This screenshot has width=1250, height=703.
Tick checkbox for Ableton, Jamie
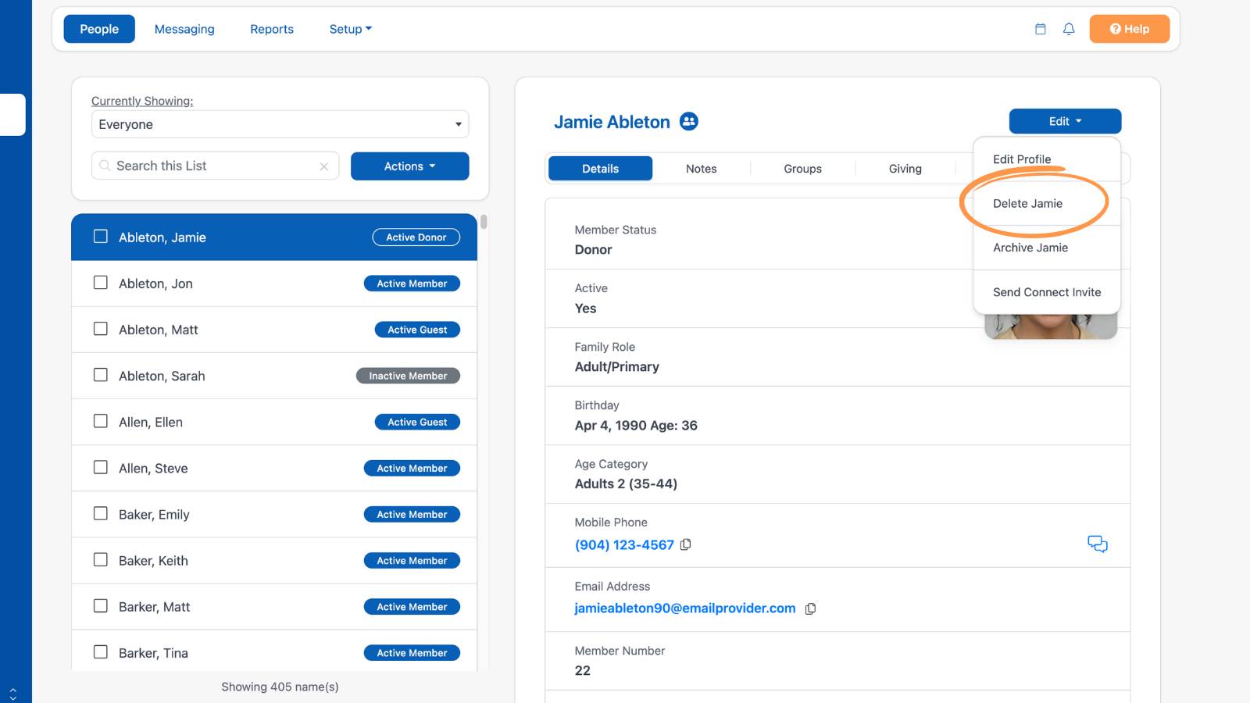click(x=101, y=236)
